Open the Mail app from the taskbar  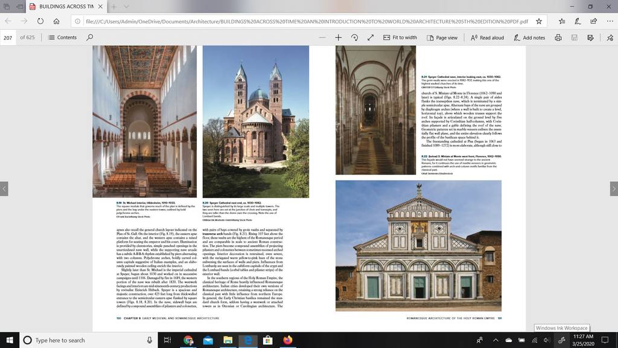point(208,340)
